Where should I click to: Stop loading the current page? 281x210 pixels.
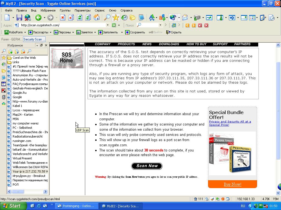[63, 17]
